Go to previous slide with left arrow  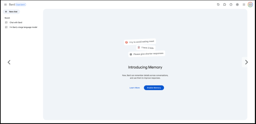[9, 62]
